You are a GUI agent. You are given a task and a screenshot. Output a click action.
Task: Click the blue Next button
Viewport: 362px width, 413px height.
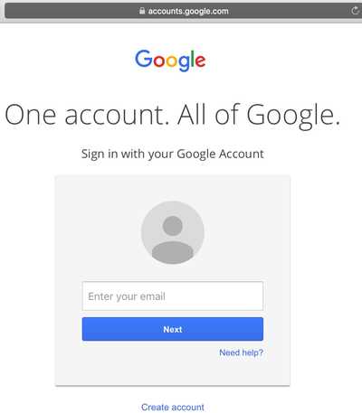[x=173, y=329]
